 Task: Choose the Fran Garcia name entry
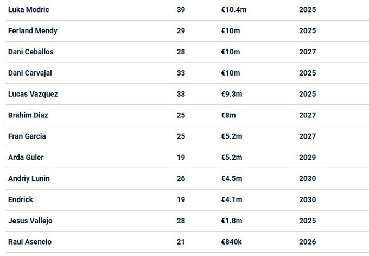[27, 136]
